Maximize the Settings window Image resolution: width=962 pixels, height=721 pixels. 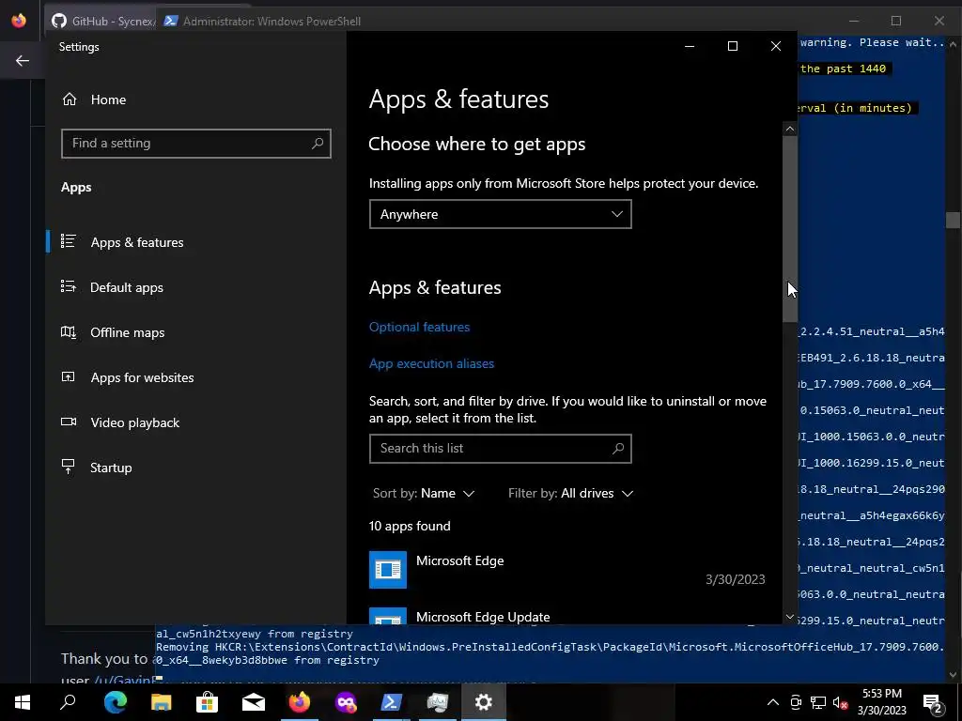[x=733, y=46]
